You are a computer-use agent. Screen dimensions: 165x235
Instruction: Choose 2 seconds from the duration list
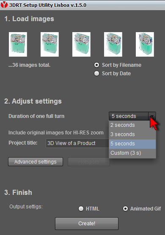132,125
